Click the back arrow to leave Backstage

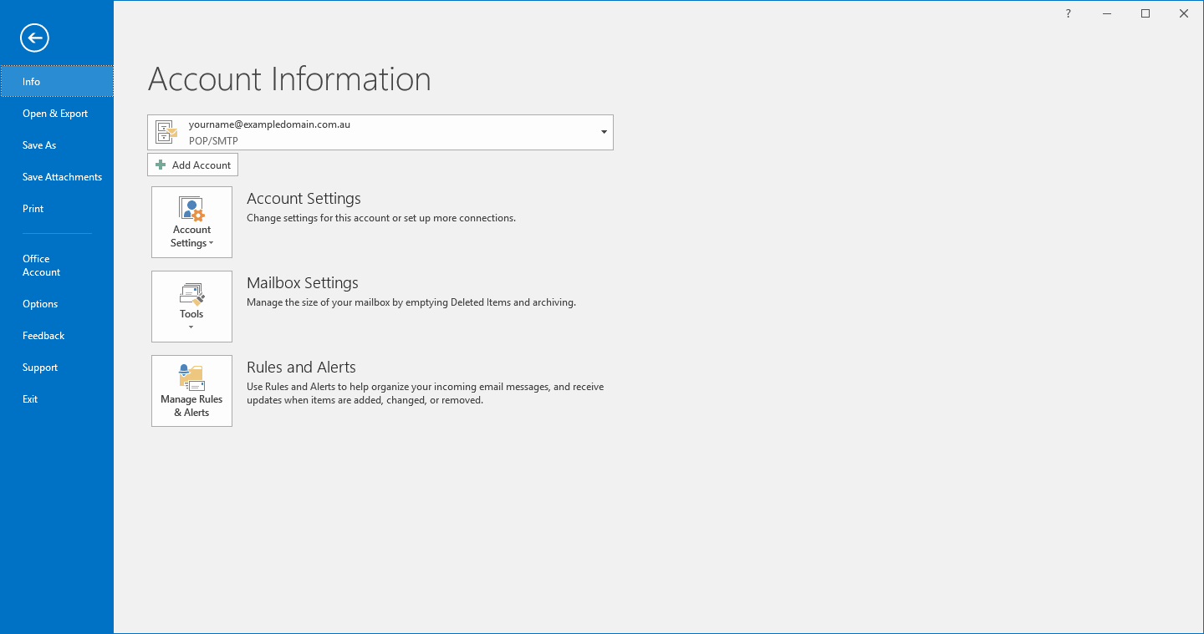(x=35, y=38)
